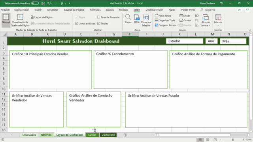Open the Zoom dialog magnifier
Image resolution: width=253 pixels, height=142 pixels.
tap(128, 19)
